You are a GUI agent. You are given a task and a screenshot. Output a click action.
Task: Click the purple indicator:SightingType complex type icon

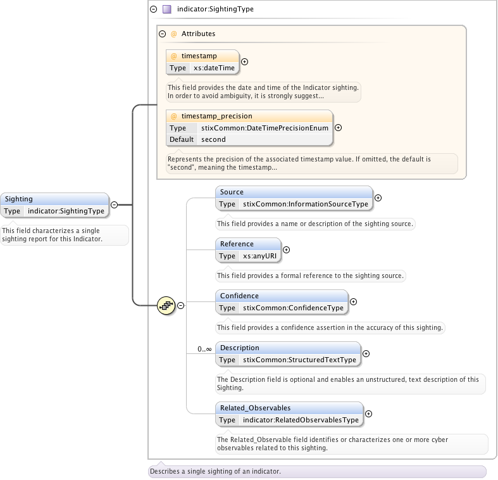pyautogui.click(x=167, y=9)
